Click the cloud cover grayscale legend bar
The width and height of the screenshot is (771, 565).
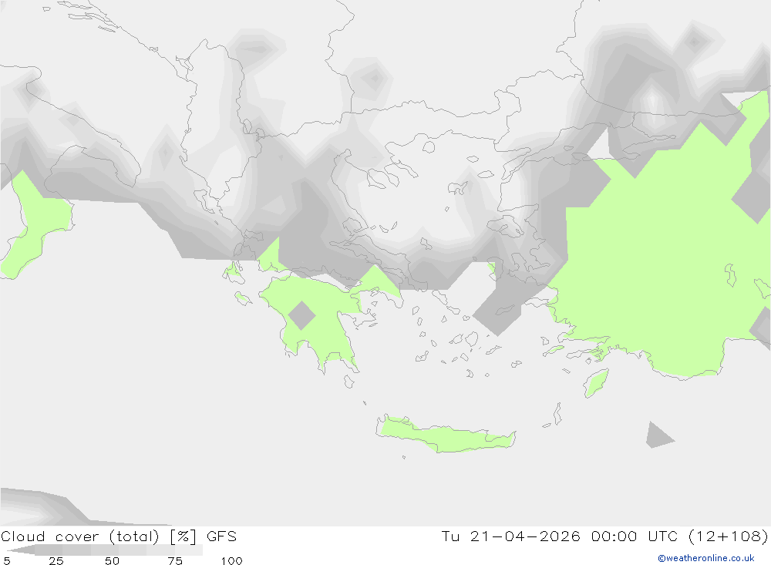click(105, 550)
